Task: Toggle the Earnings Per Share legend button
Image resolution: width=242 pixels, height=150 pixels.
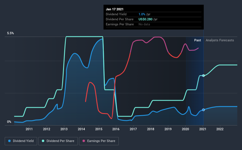Action: pos(99,141)
